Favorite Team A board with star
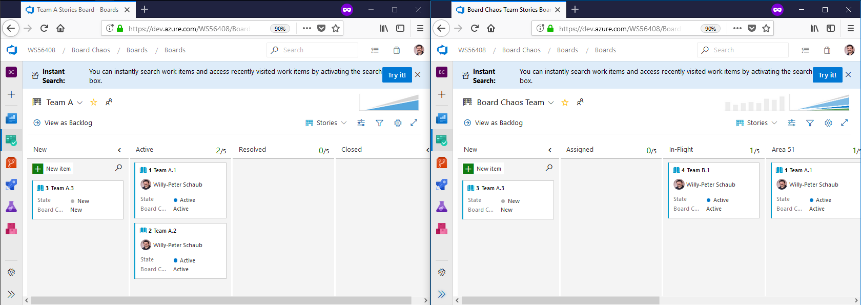Viewport: 861px width, 305px height. coord(94,102)
